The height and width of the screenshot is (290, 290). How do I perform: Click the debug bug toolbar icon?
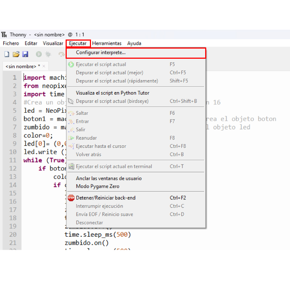coord(47,54)
